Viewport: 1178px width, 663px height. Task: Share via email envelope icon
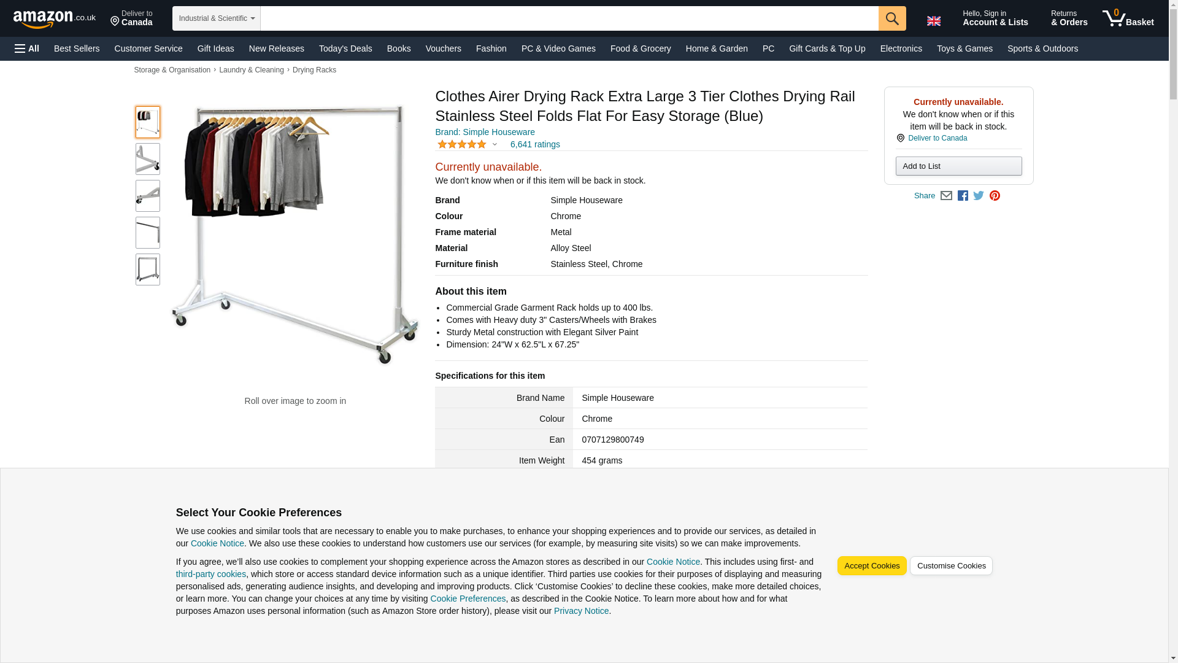click(x=946, y=196)
